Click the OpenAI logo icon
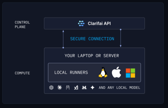The image size is (168, 108). click(51, 88)
